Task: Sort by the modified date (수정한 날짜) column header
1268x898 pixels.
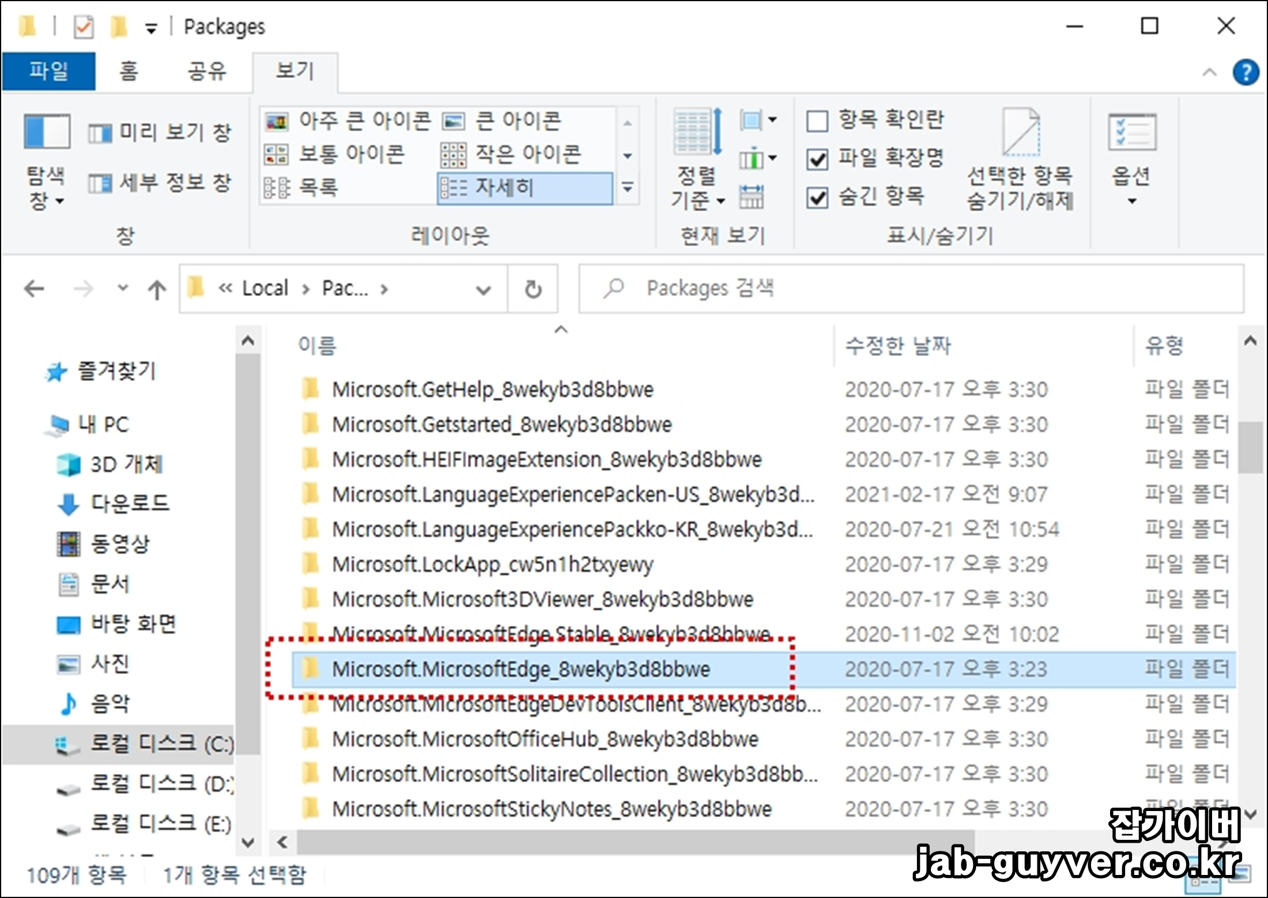Action: pyautogui.click(x=897, y=346)
